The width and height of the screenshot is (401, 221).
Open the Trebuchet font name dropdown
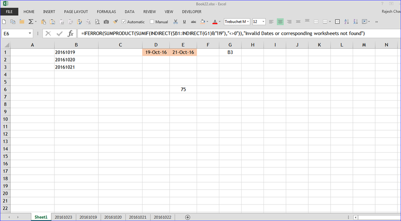[248, 22]
